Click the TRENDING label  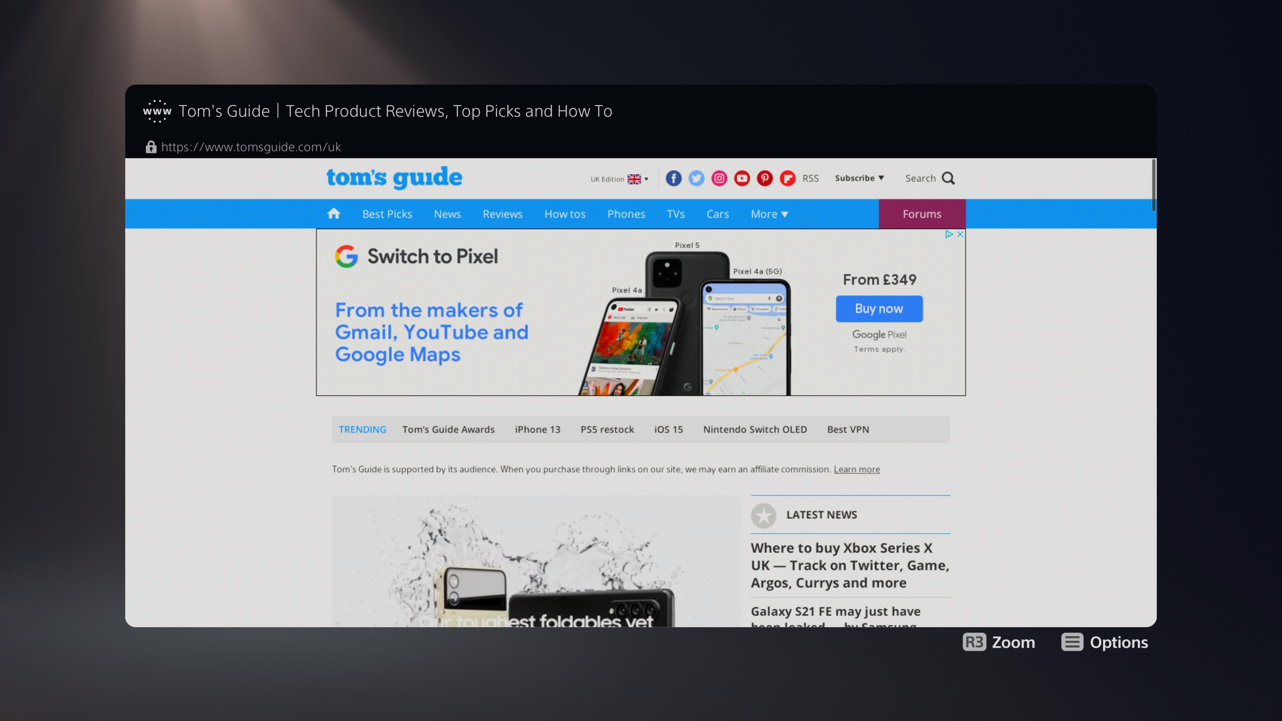click(362, 429)
